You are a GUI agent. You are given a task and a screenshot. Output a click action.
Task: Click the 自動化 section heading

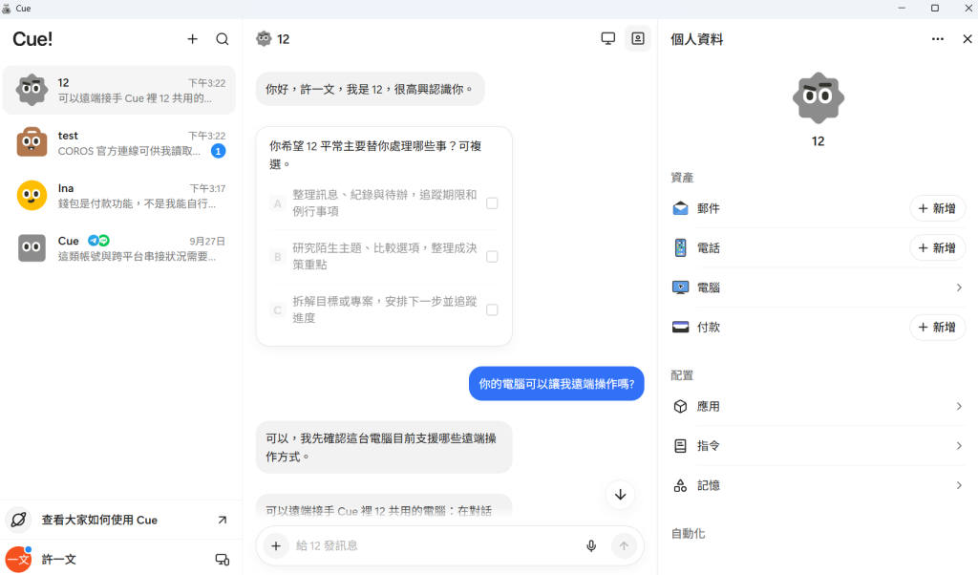click(688, 533)
